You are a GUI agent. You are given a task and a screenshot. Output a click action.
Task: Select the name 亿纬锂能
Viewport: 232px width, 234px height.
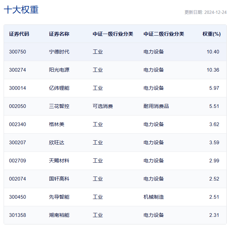click(x=59, y=88)
